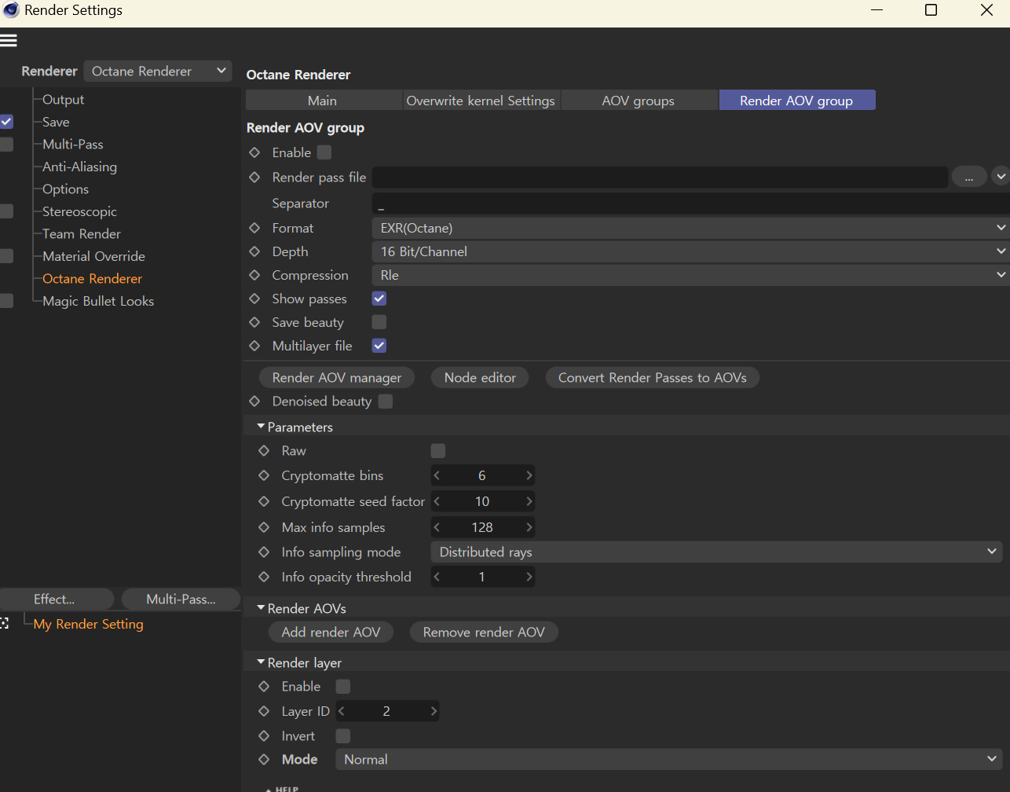Open the Mode Normal dropdown
The width and height of the screenshot is (1010, 792).
point(668,760)
